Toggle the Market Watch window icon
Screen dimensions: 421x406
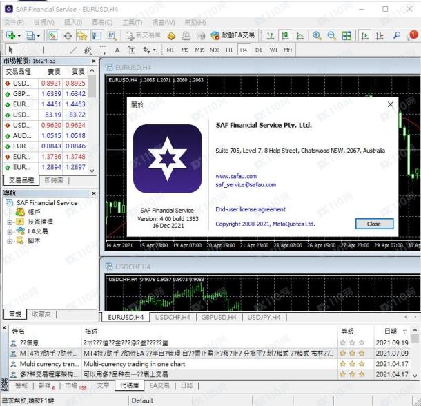pos(52,35)
